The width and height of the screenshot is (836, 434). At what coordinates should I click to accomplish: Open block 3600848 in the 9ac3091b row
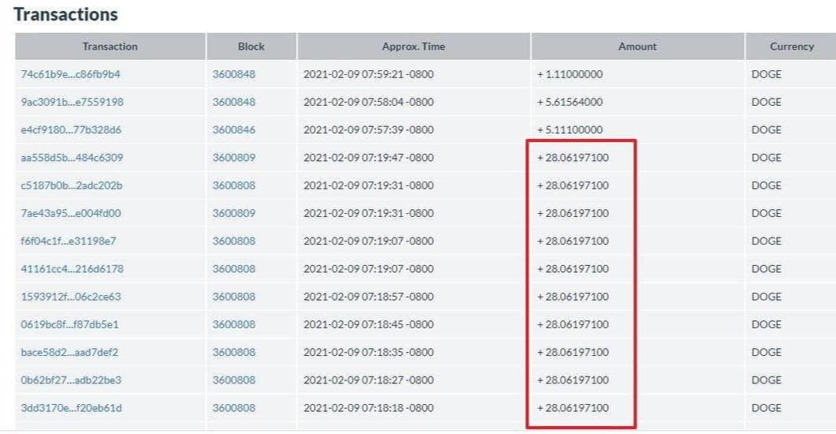(234, 102)
